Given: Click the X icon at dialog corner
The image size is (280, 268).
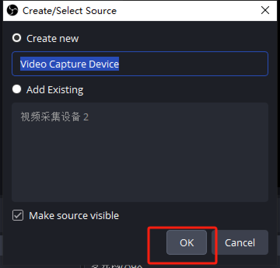Looking at the screenshot, I should tap(265, 10).
